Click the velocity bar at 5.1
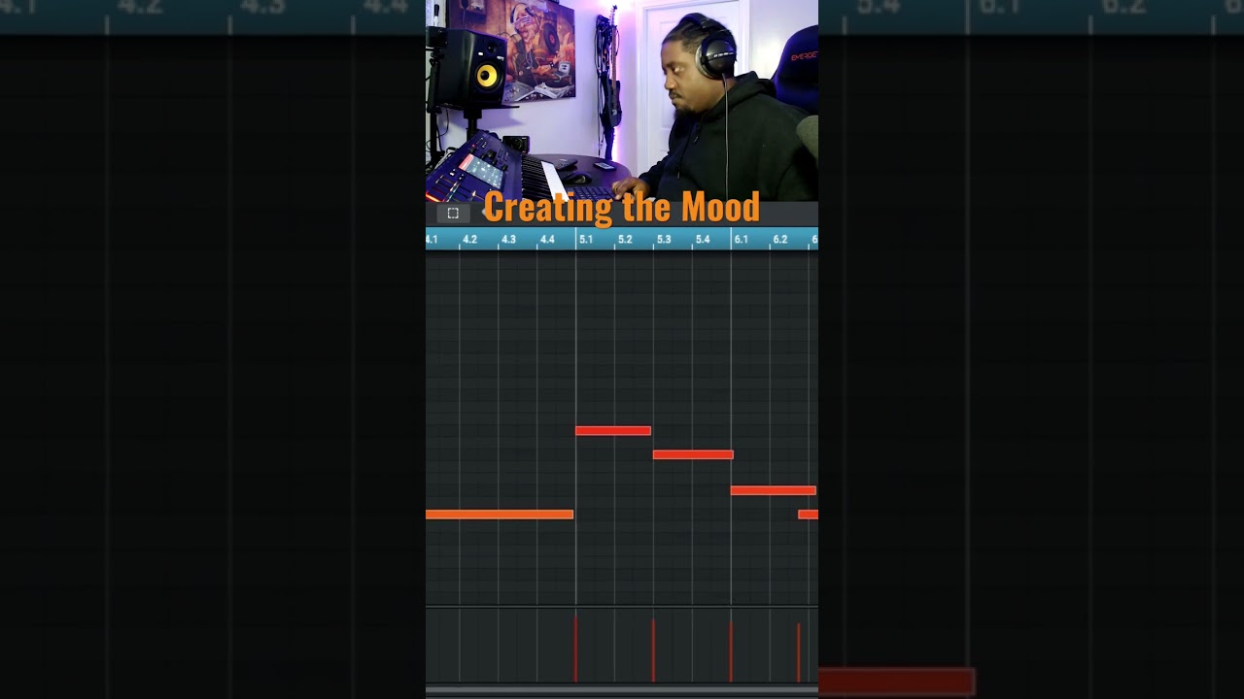This screenshot has width=1244, height=699. [x=575, y=649]
